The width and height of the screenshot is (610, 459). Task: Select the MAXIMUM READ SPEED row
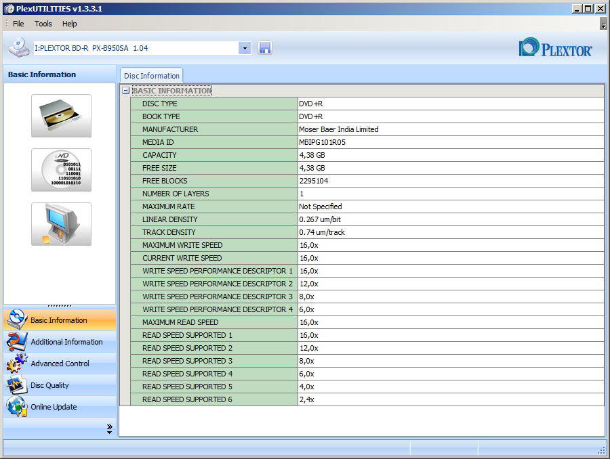(x=367, y=322)
